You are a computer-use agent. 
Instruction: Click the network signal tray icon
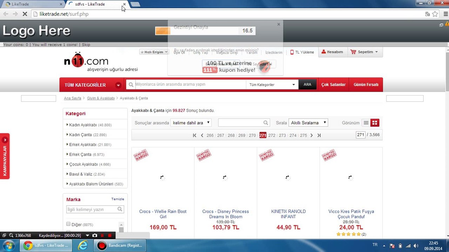[x=408, y=246]
